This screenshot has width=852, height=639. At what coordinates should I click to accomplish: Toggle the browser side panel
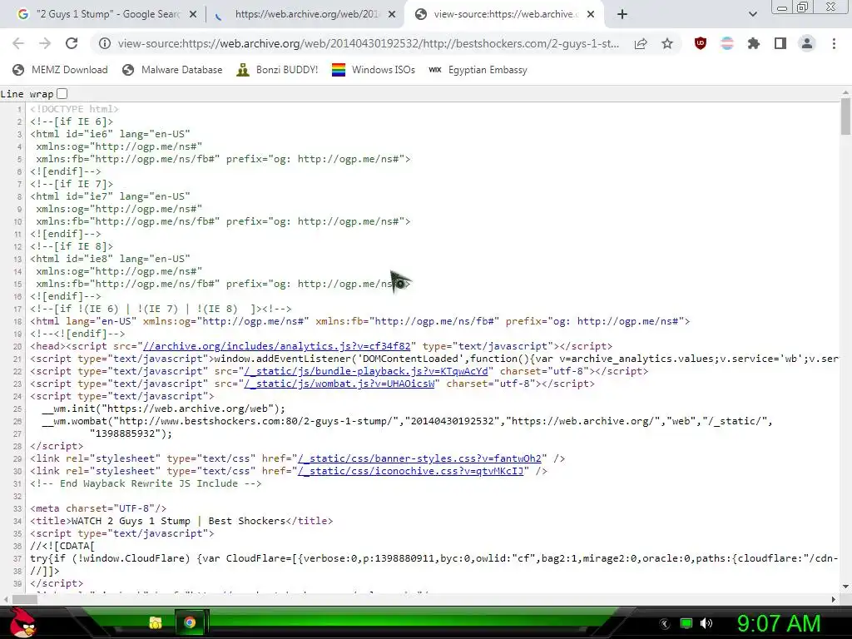coord(780,43)
